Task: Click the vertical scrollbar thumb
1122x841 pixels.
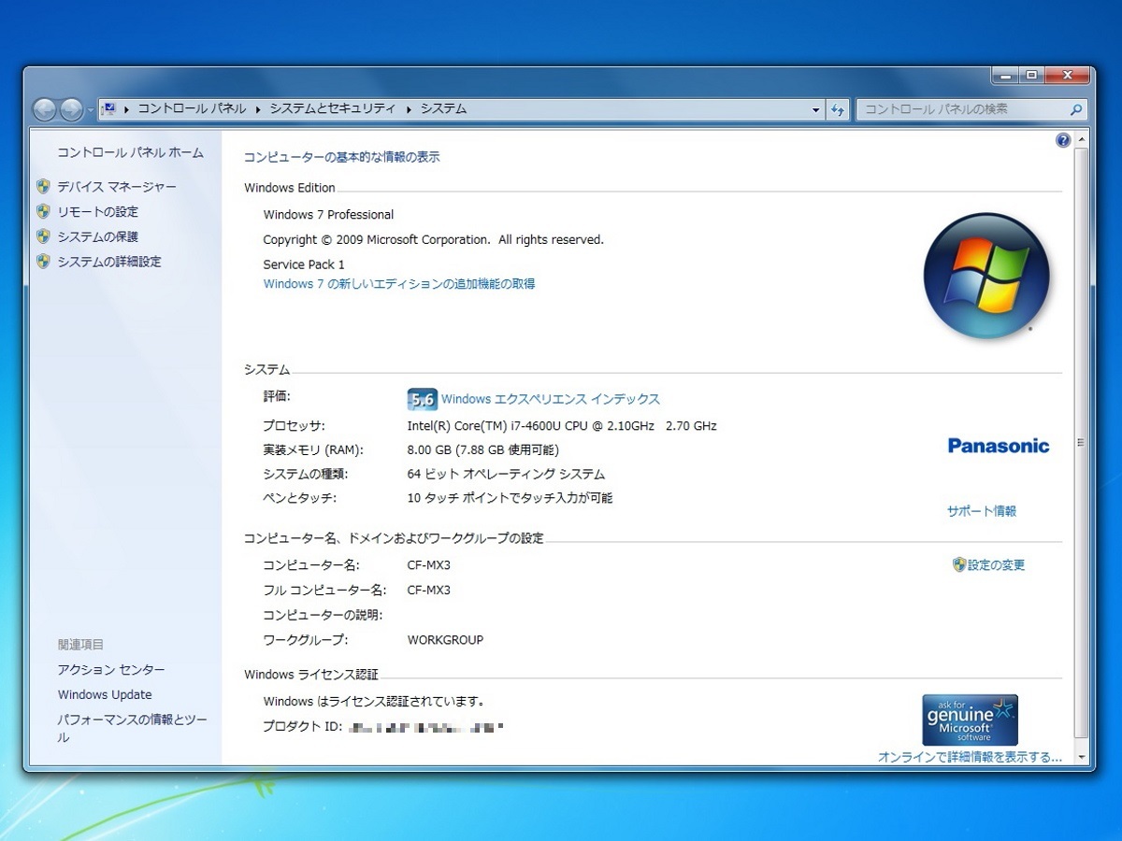Action: (1082, 443)
